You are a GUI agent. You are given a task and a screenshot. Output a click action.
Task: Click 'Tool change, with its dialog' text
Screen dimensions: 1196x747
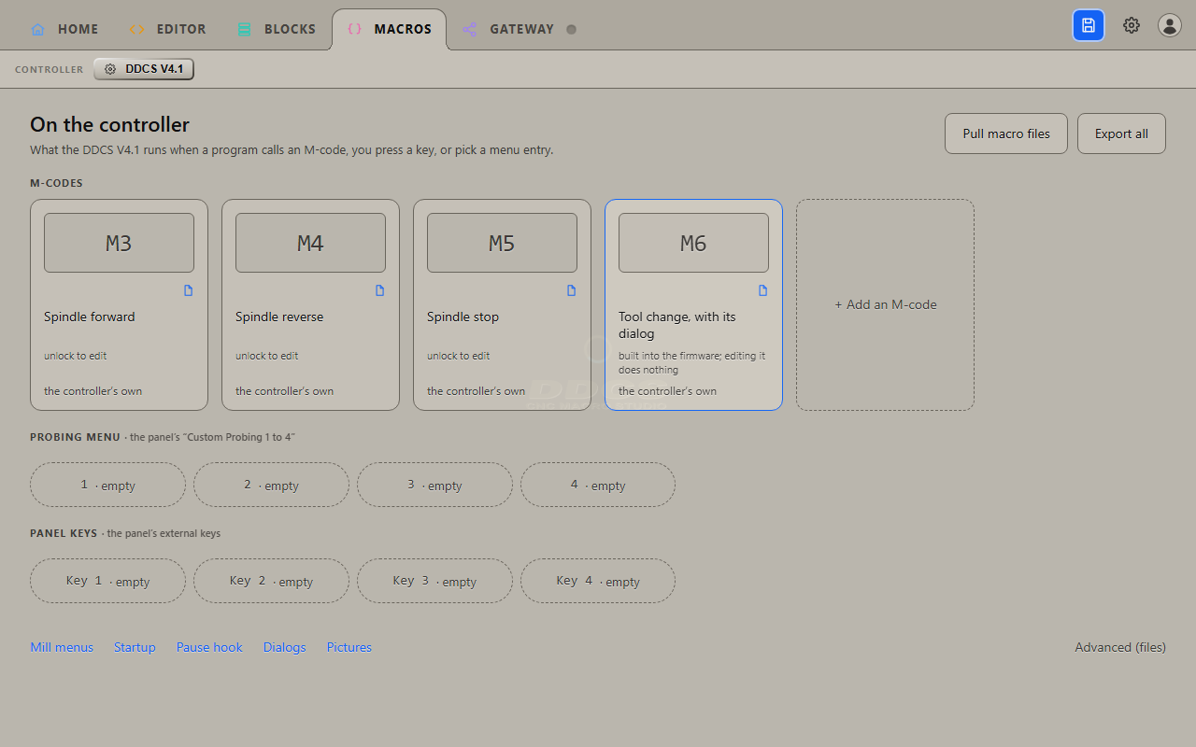click(x=677, y=325)
